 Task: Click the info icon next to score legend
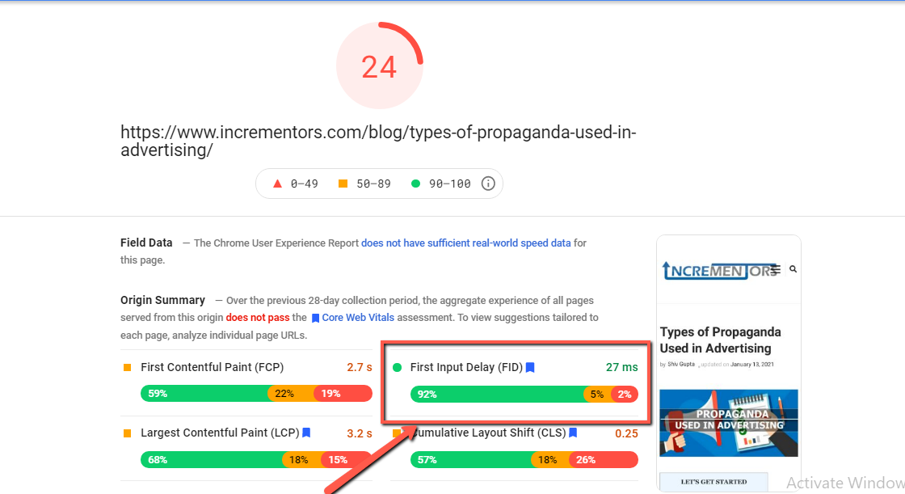(488, 184)
